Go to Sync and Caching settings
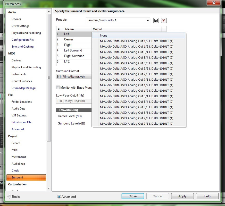The height and width of the screenshot is (206, 225). [22, 47]
